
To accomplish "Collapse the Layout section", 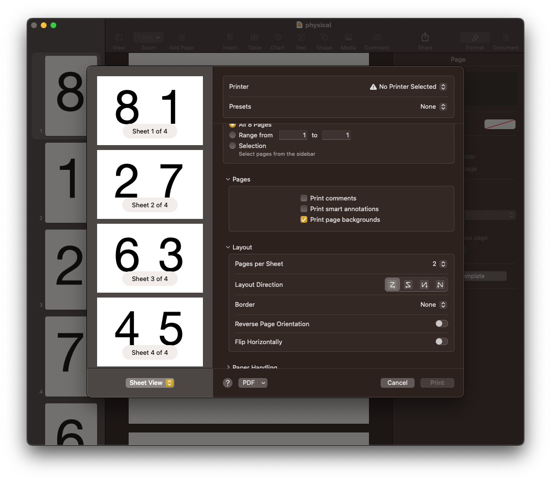I will pos(228,248).
